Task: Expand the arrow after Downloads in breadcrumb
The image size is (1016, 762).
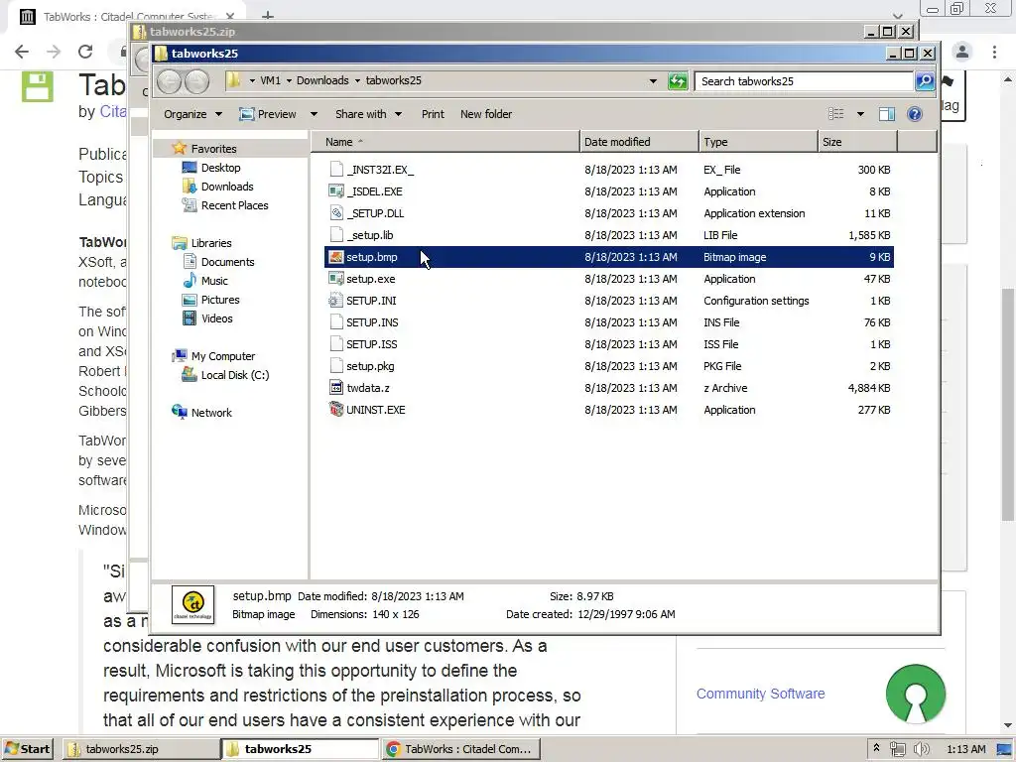Action: pos(357,80)
